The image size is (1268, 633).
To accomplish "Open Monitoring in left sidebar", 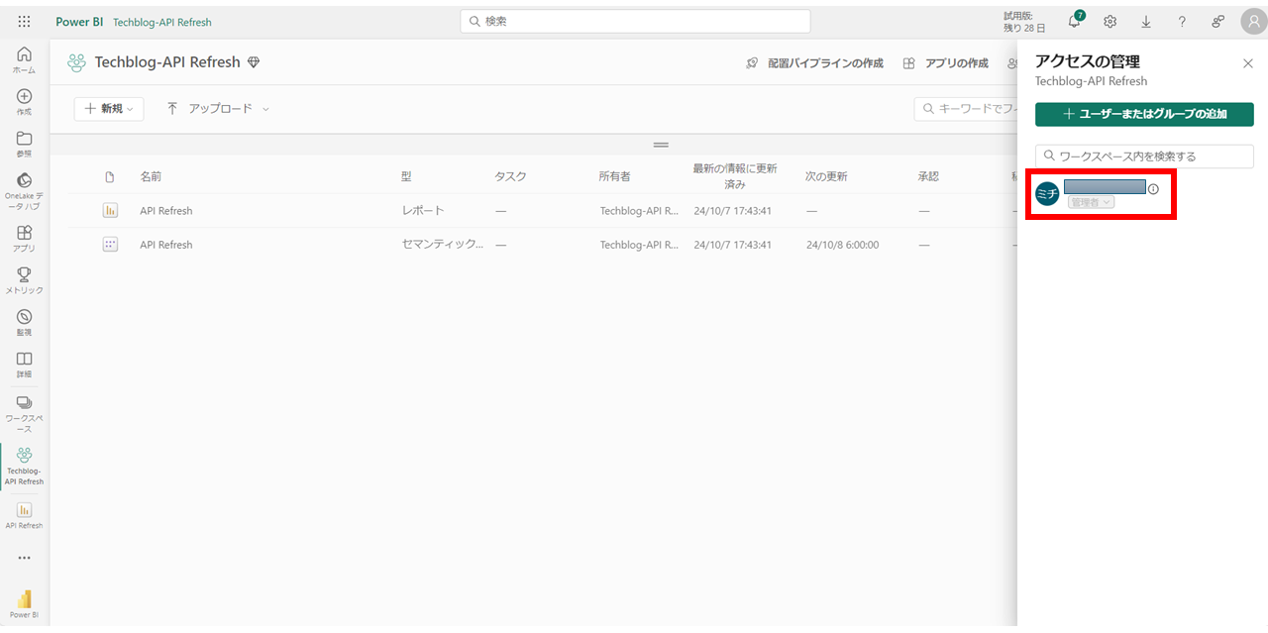I will point(24,322).
